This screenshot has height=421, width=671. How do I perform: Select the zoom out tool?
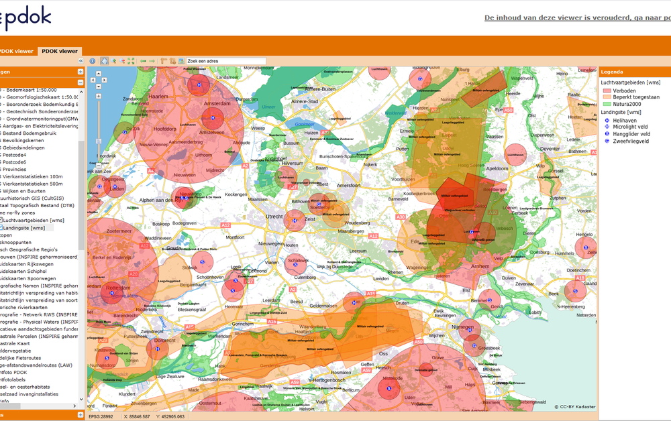click(x=122, y=61)
